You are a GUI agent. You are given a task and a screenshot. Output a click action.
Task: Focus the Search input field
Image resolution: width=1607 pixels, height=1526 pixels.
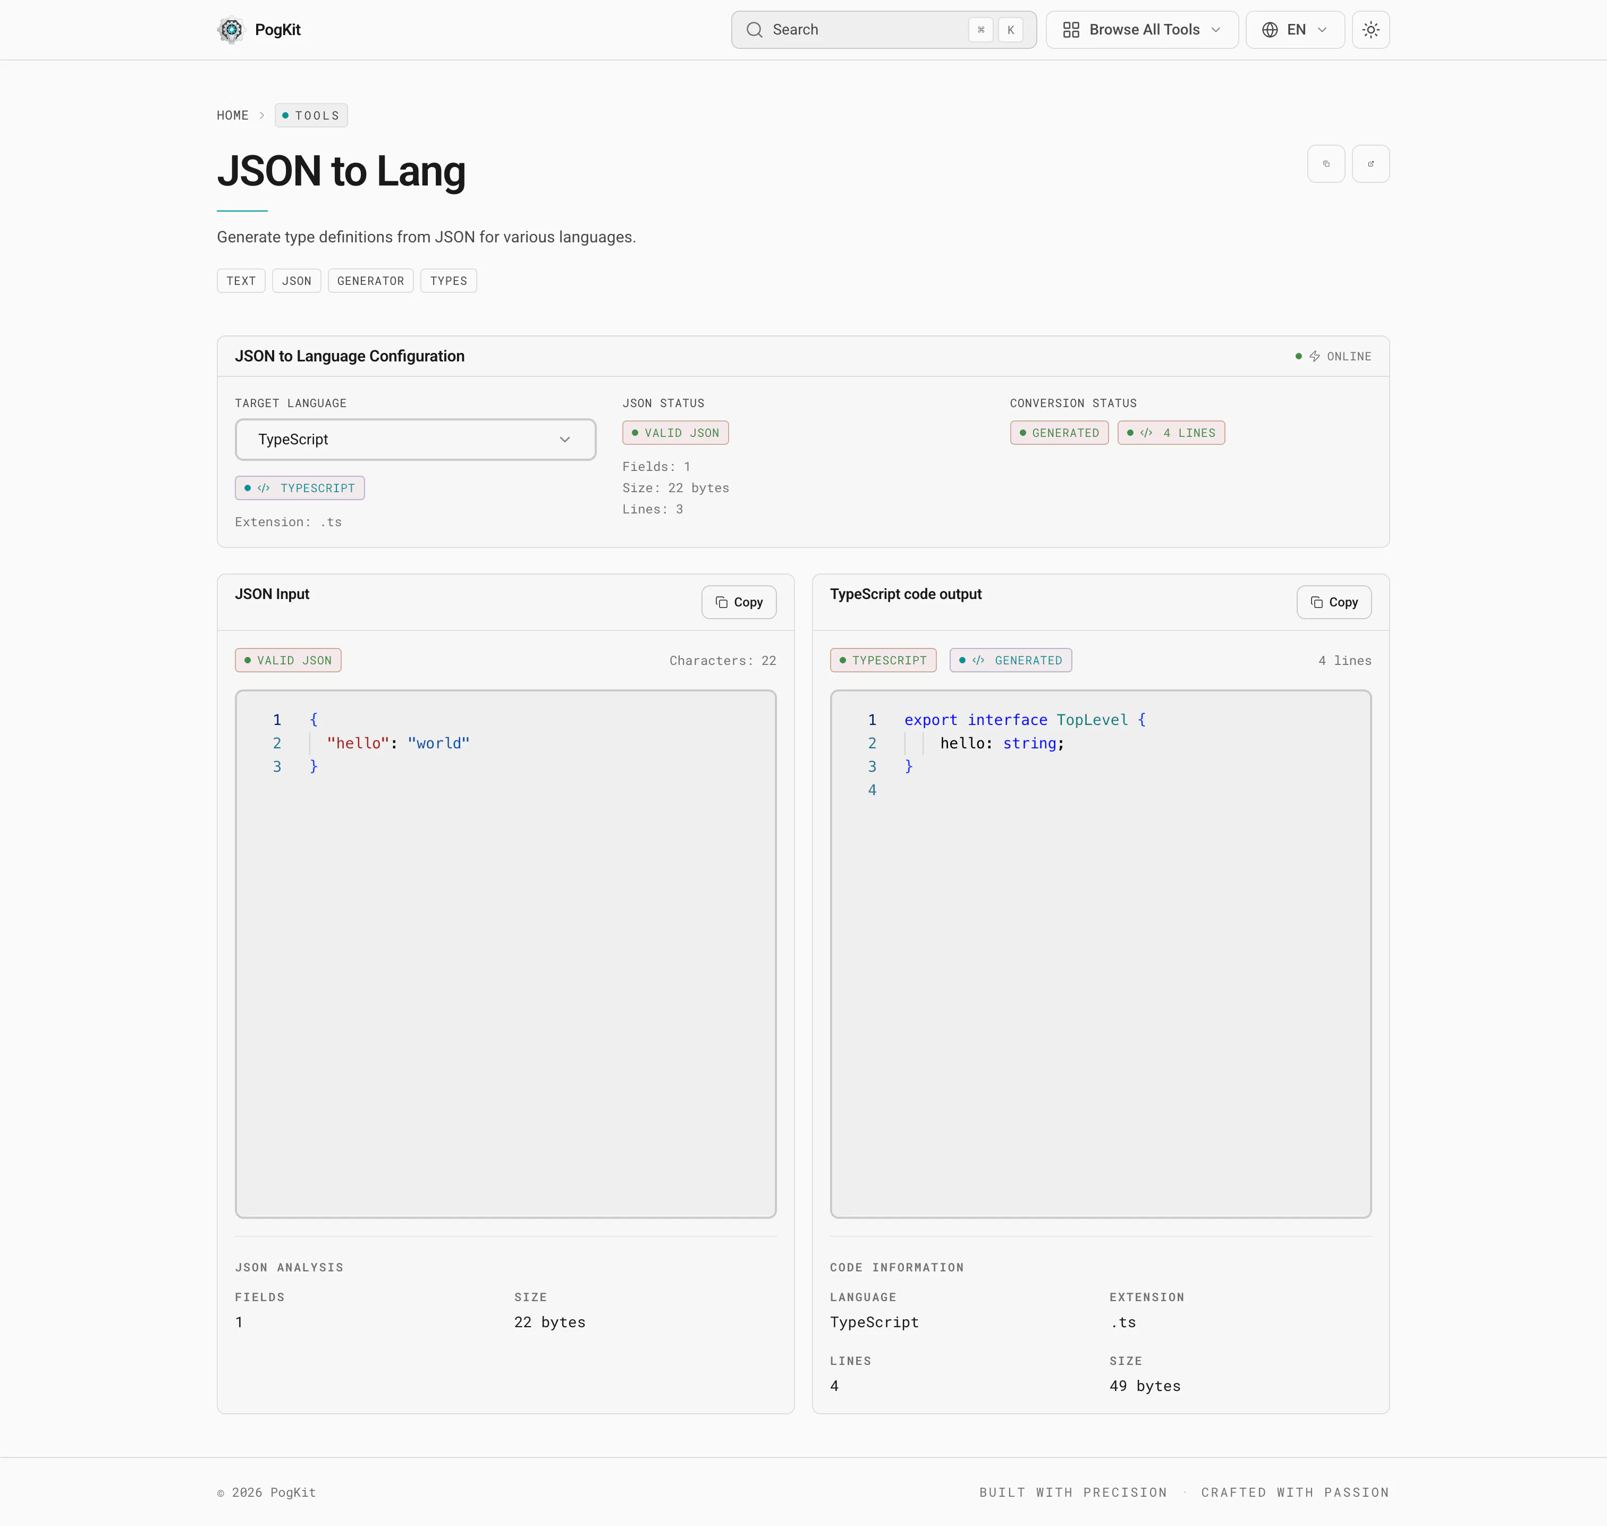coord(883,30)
